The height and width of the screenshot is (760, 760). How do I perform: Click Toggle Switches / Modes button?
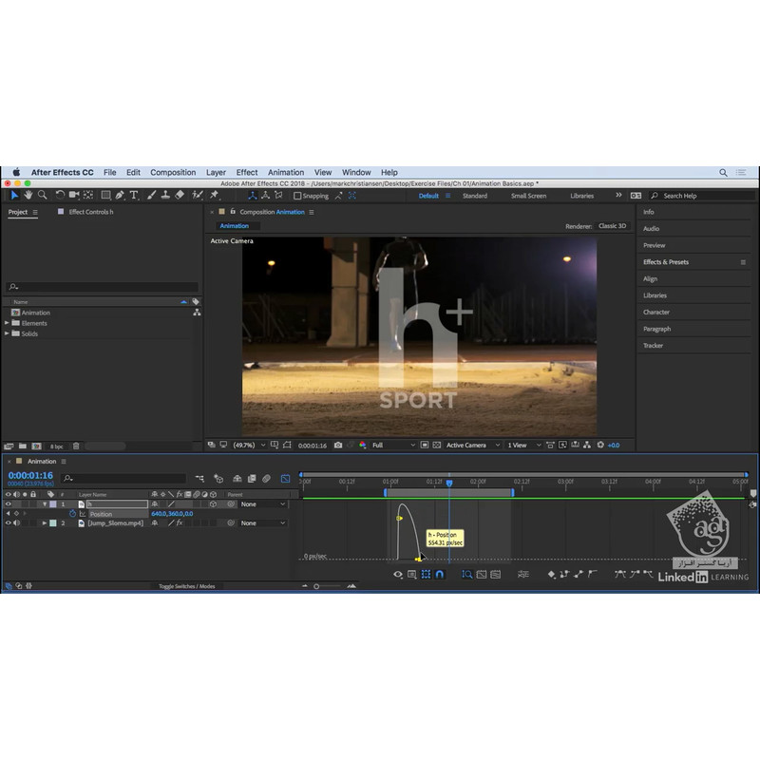(186, 586)
